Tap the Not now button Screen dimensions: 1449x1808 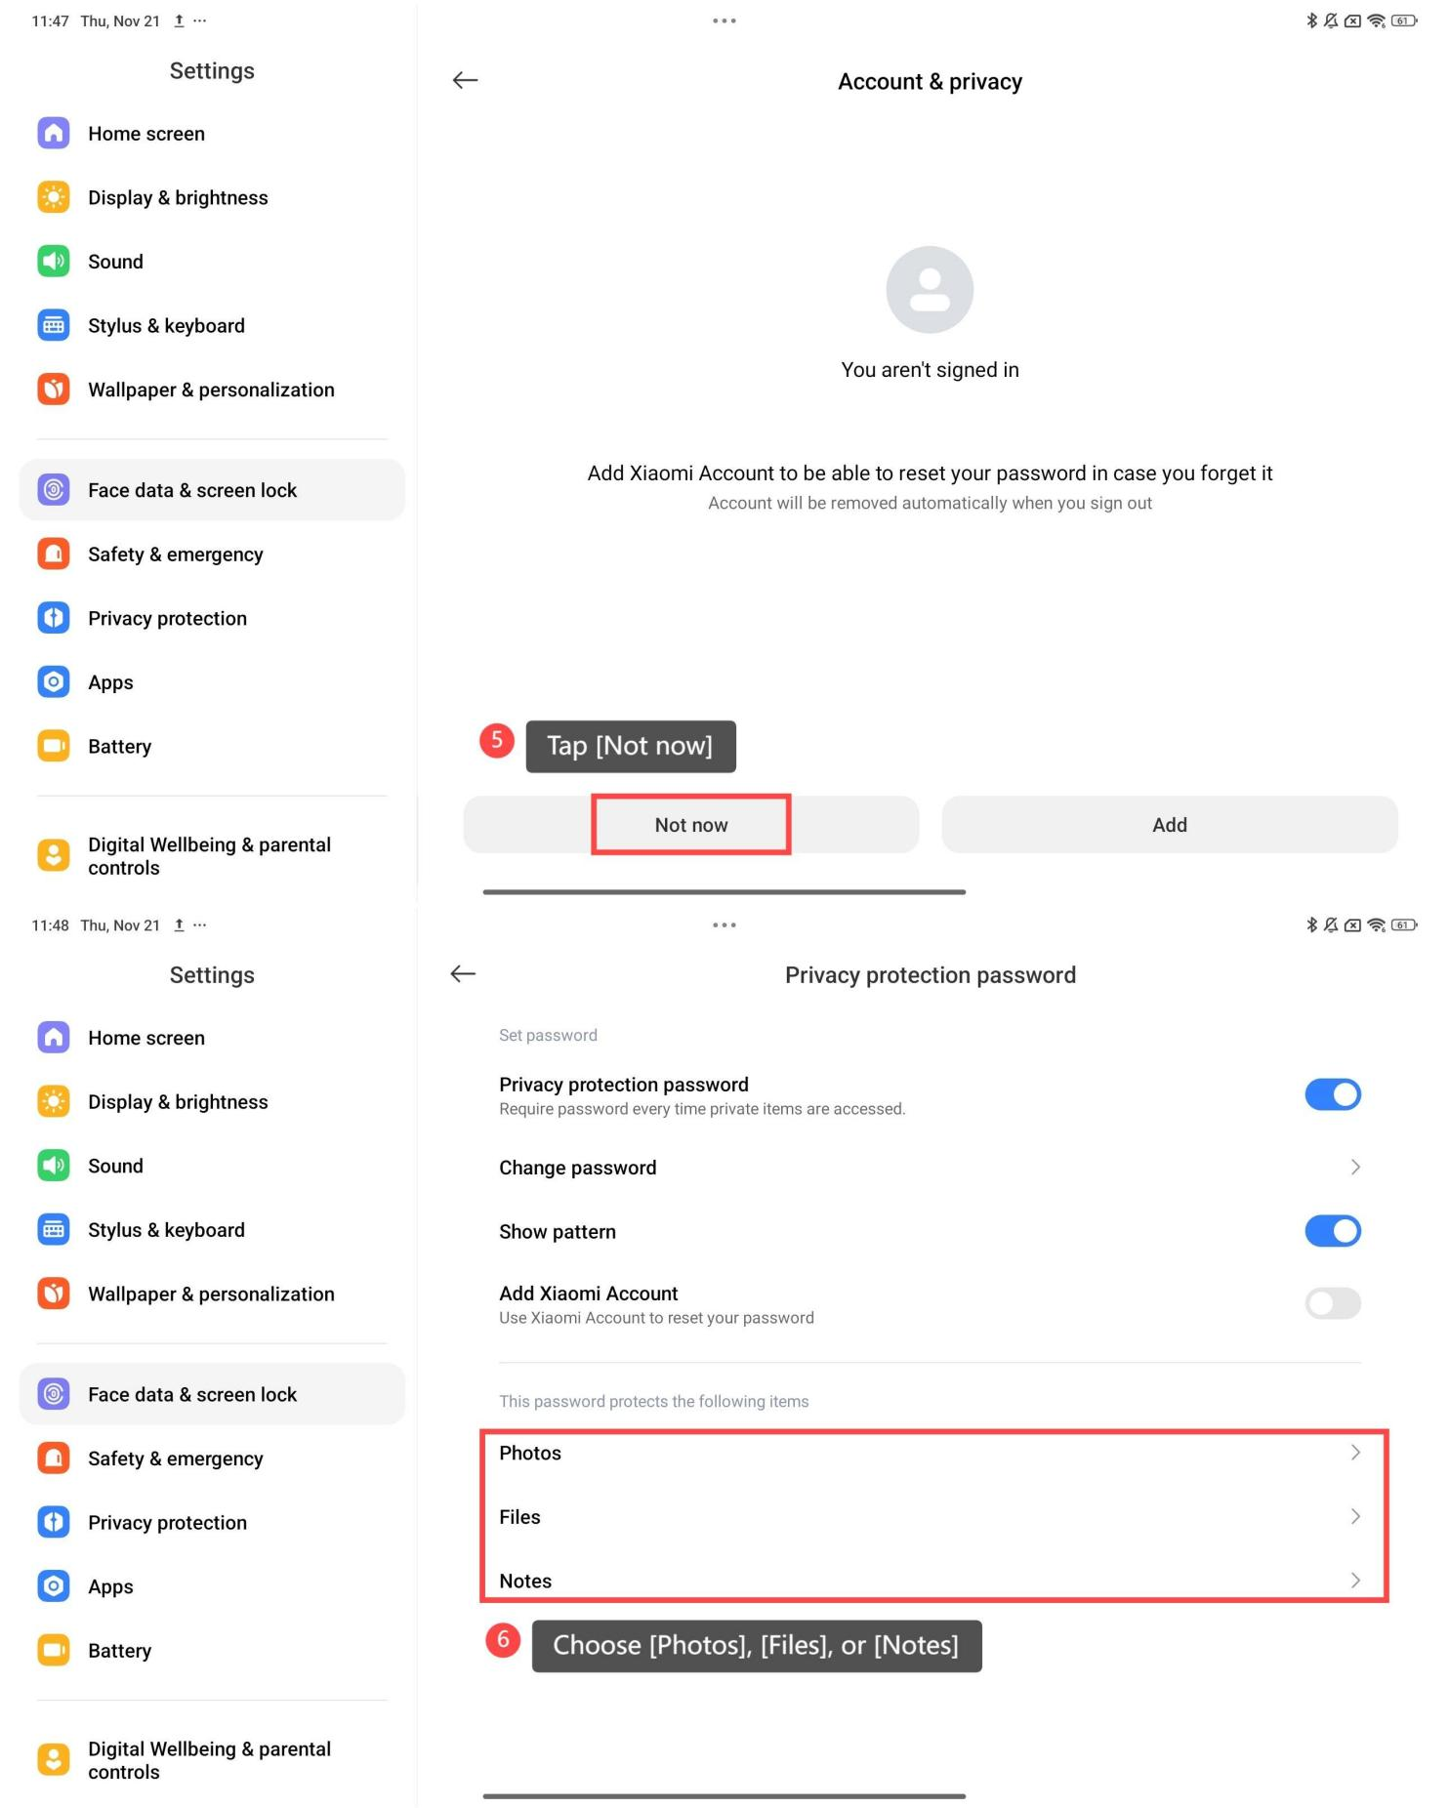coord(691,825)
